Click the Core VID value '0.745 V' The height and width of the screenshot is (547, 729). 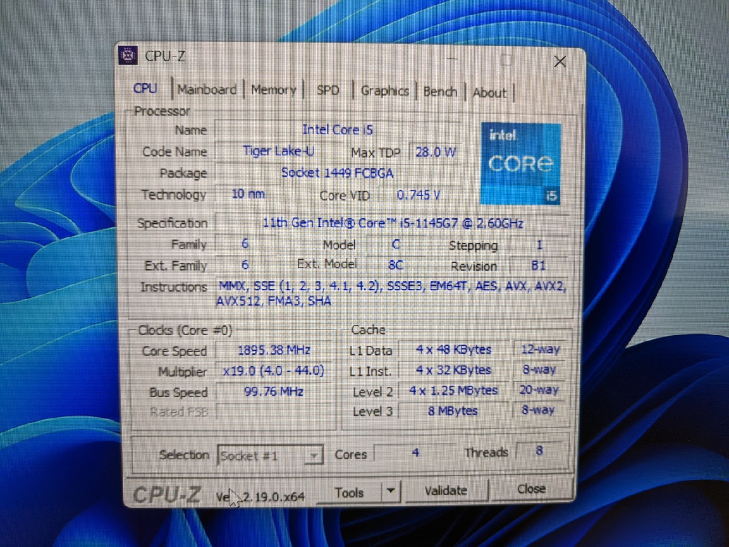pyautogui.click(x=419, y=195)
